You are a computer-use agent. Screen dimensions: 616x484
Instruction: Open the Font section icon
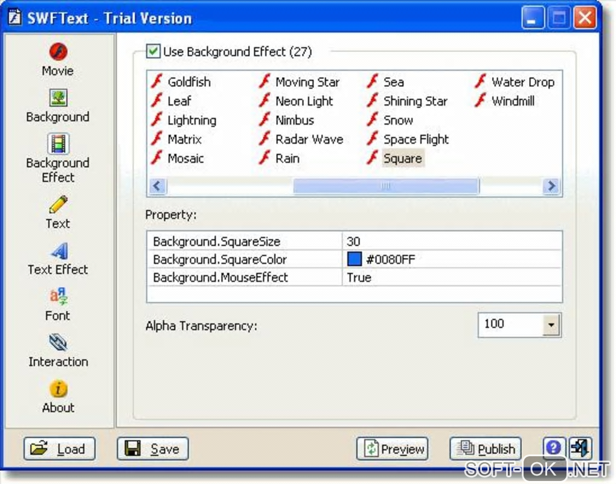point(59,296)
